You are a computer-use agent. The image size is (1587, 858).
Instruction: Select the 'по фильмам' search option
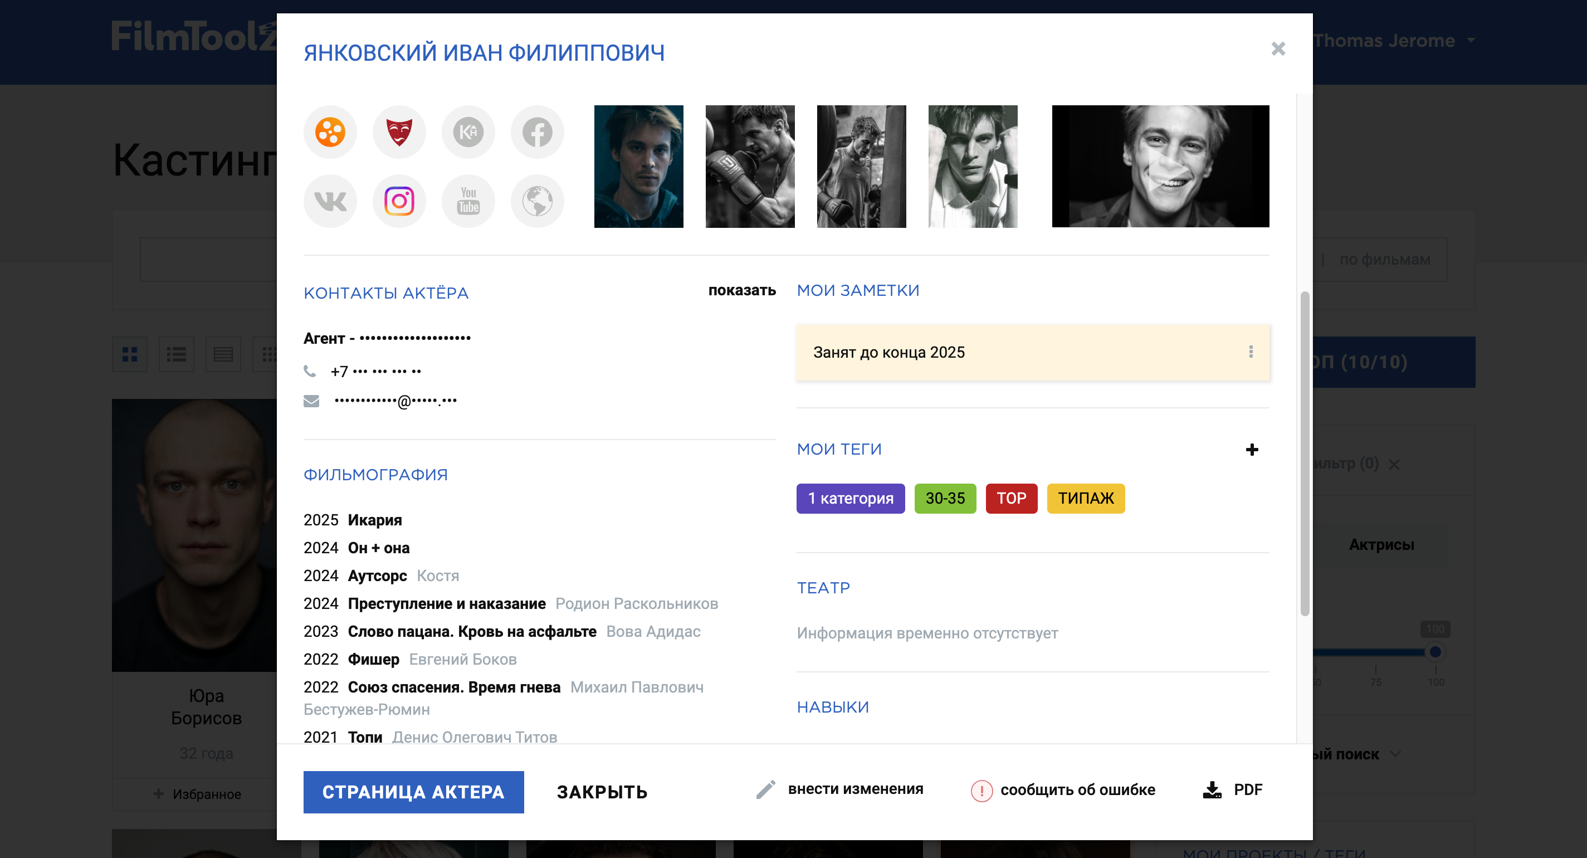click(x=1385, y=260)
